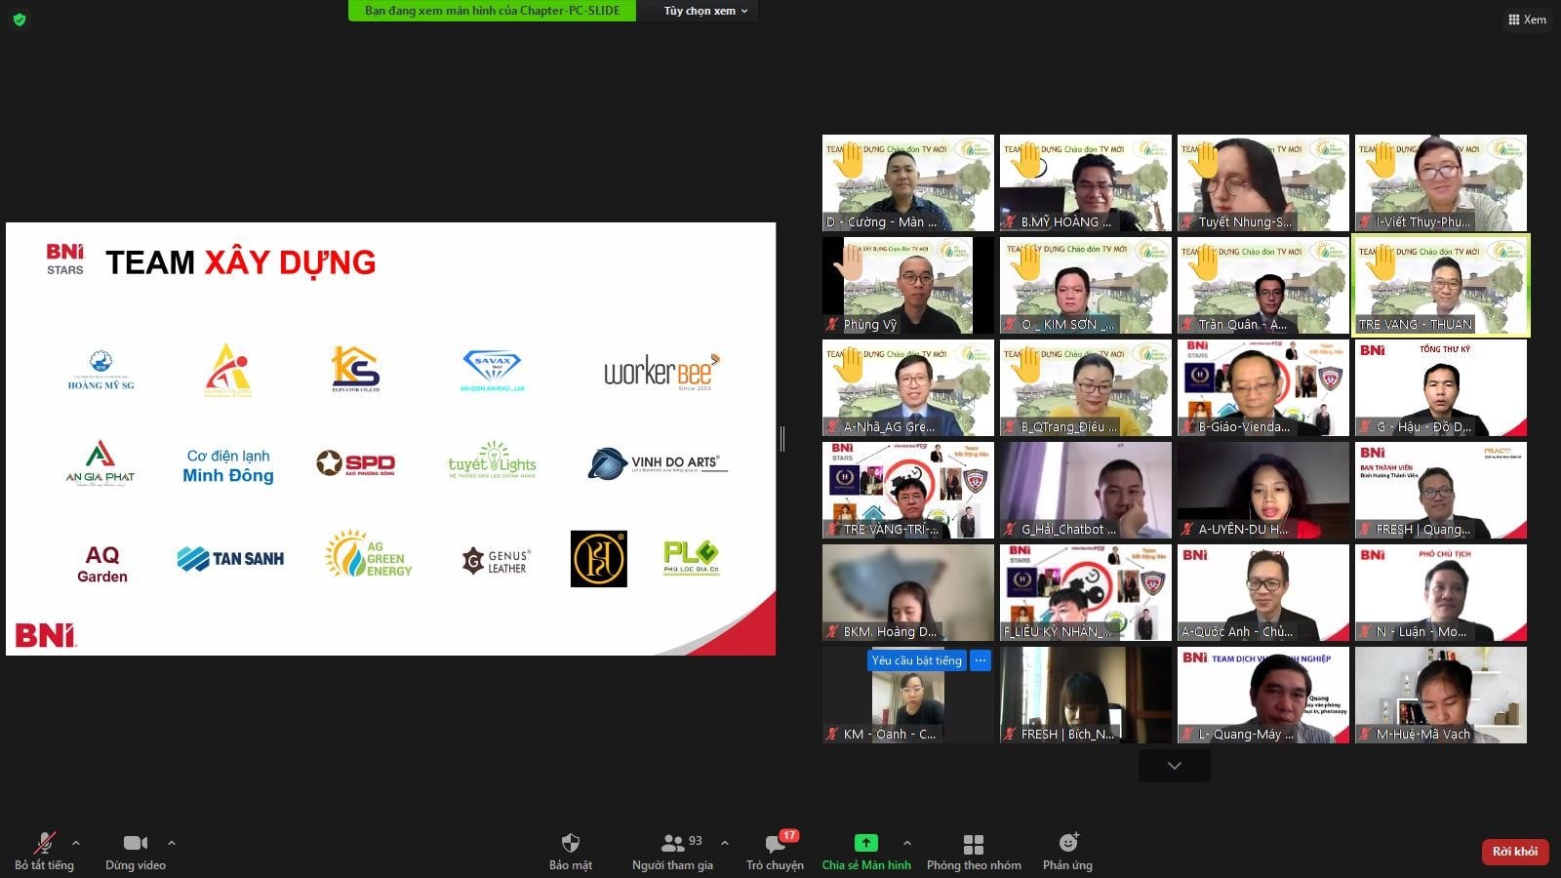1561x878 pixels.
Task: Expand the share screen options arrow
Action: [907, 843]
